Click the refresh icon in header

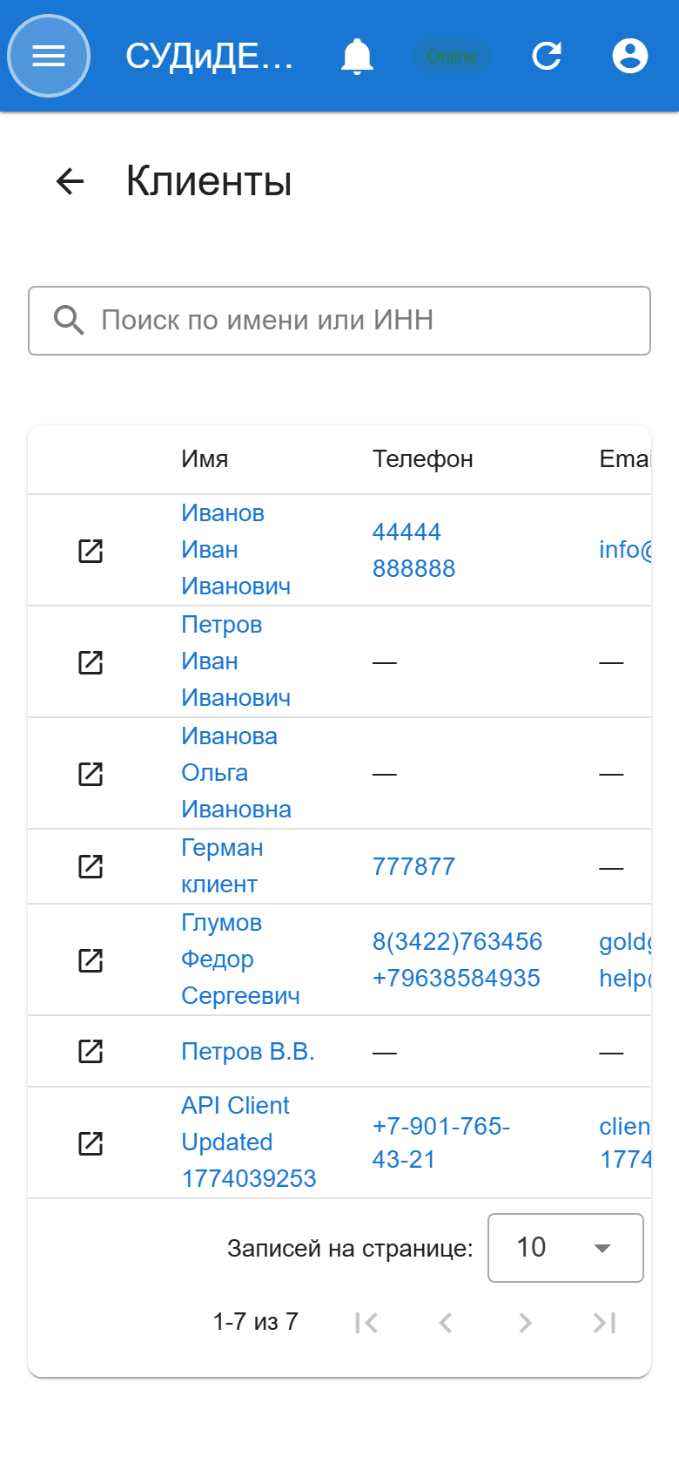point(547,56)
